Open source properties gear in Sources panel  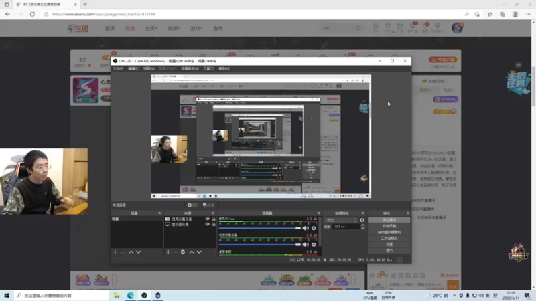(183, 252)
